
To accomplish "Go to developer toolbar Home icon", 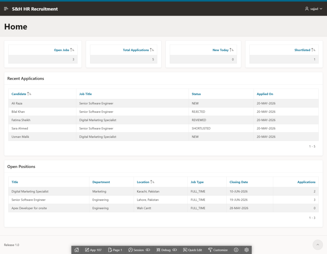I will [x=77, y=250].
